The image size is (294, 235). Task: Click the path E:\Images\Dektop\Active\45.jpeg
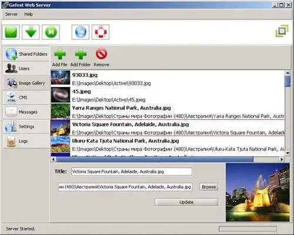[109, 100]
